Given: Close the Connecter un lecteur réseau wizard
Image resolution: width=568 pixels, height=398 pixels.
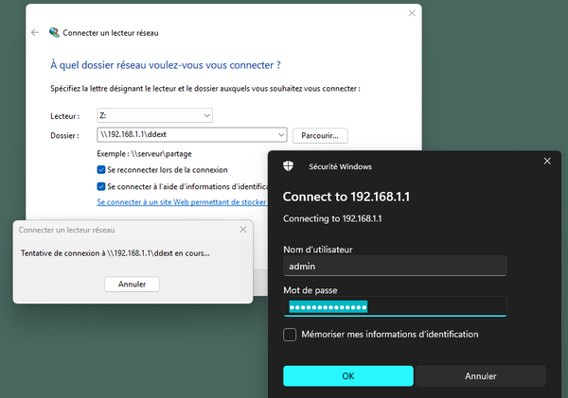Looking at the screenshot, I should pyautogui.click(x=412, y=13).
